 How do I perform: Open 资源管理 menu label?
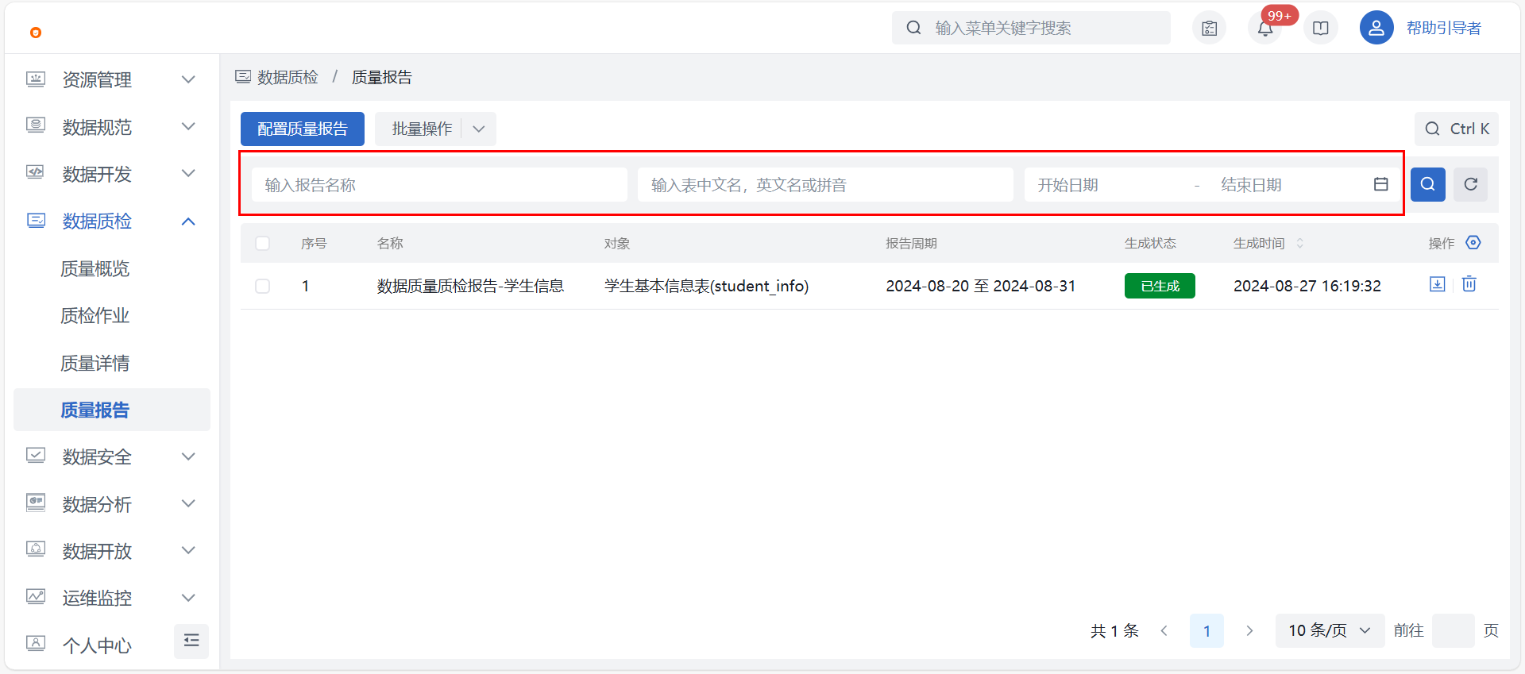tap(97, 80)
